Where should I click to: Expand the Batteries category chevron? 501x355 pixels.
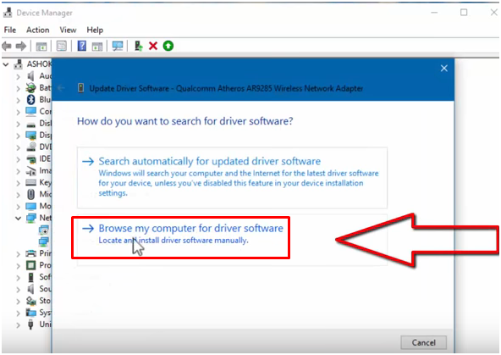[x=19, y=88]
